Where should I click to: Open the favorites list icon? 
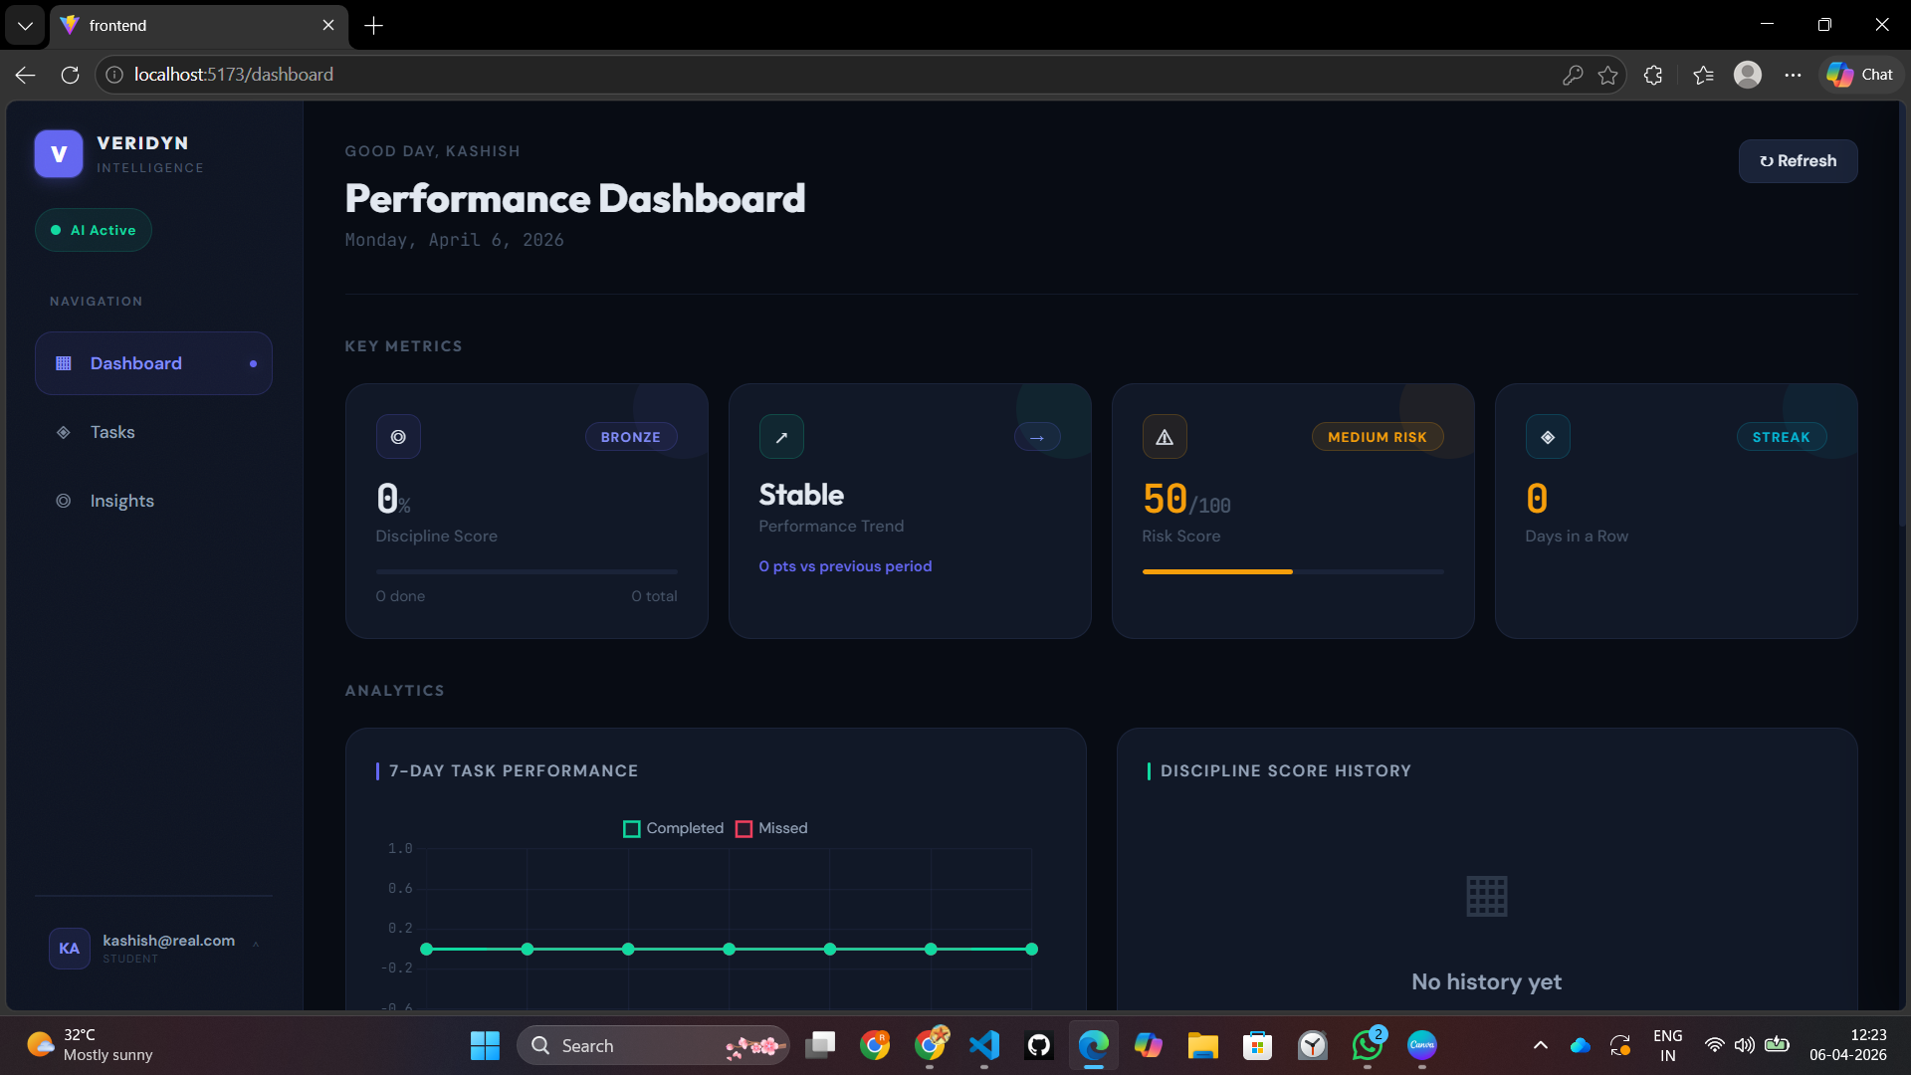click(x=1703, y=75)
